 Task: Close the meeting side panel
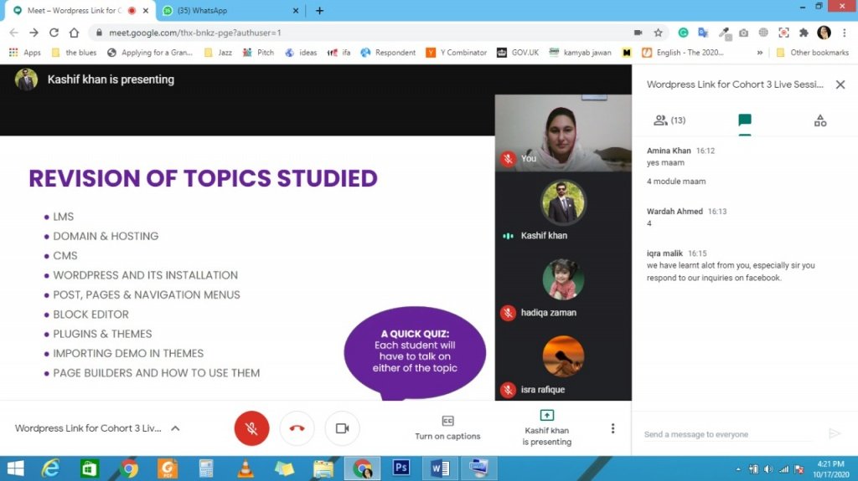click(840, 84)
